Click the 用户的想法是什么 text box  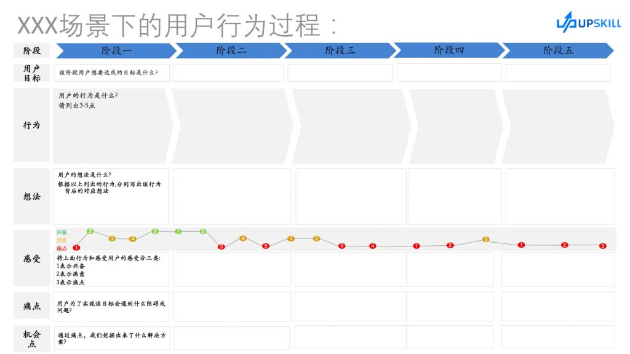[111, 197]
